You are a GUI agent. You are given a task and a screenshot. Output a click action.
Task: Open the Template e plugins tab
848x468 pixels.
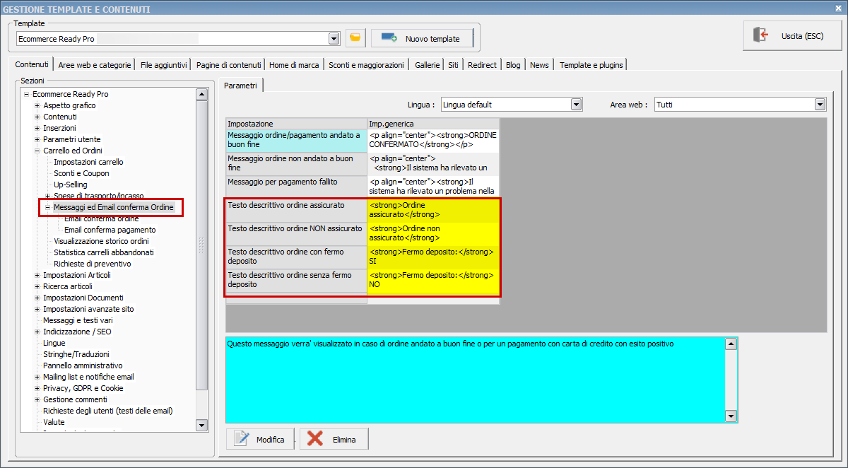click(591, 65)
